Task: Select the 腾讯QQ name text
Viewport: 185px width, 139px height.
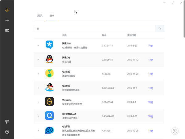Action: click(x=66, y=57)
